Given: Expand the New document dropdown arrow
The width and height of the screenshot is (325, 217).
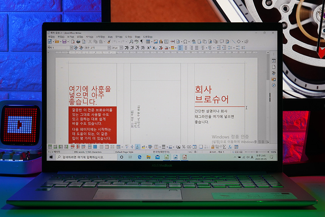Looking at the screenshot, I should [53, 42].
